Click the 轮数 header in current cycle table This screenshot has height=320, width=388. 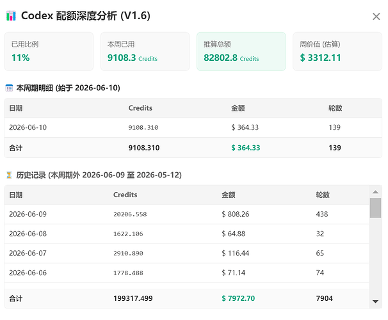click(335, 108)
